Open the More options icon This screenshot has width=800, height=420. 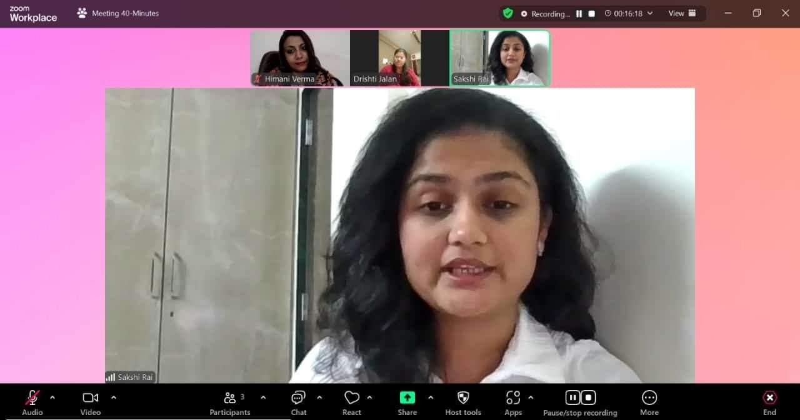coord(649,398)
